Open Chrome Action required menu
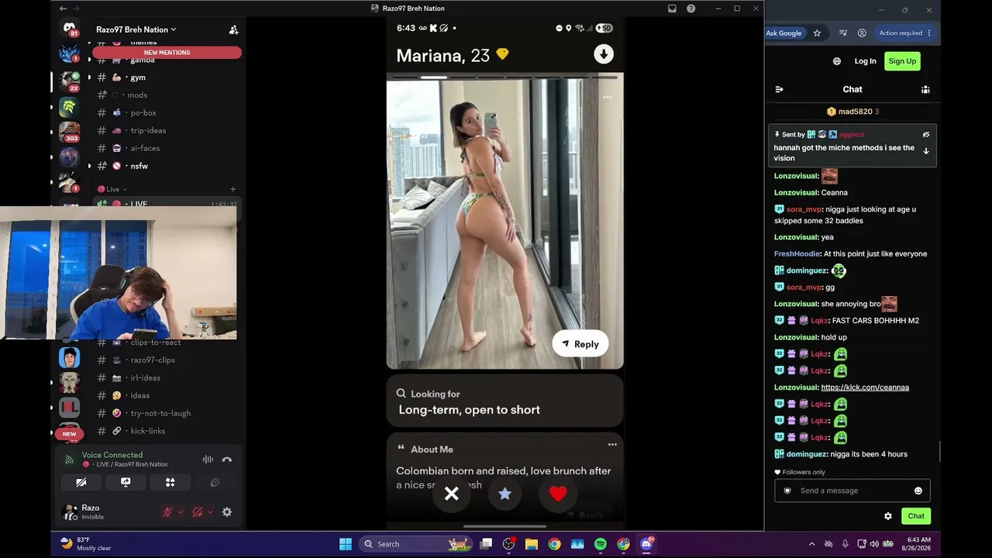 pos(905,33)
